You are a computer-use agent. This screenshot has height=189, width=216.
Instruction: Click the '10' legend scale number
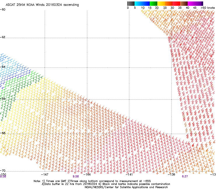coord(143,8)
